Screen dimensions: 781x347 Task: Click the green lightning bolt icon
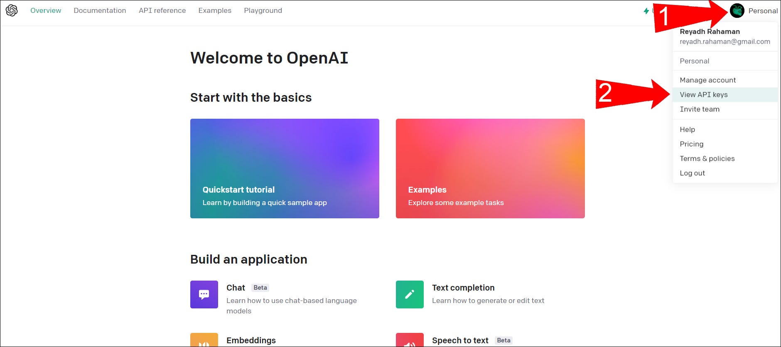[646, 11]
